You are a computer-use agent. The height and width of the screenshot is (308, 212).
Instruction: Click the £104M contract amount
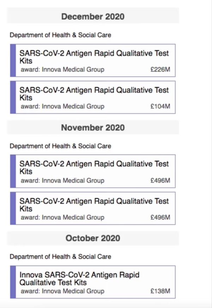tap(160, 107)
